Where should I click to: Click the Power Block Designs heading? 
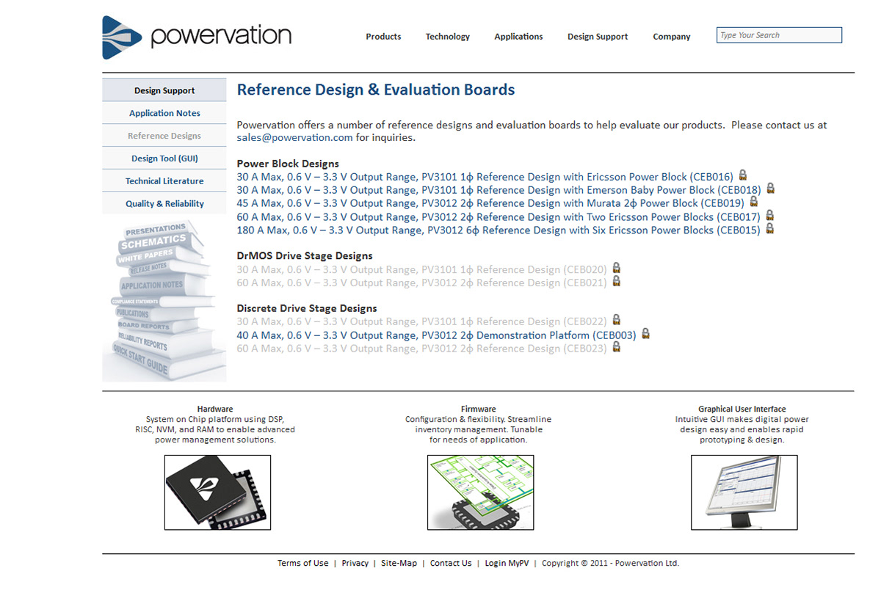pos(288,164)
